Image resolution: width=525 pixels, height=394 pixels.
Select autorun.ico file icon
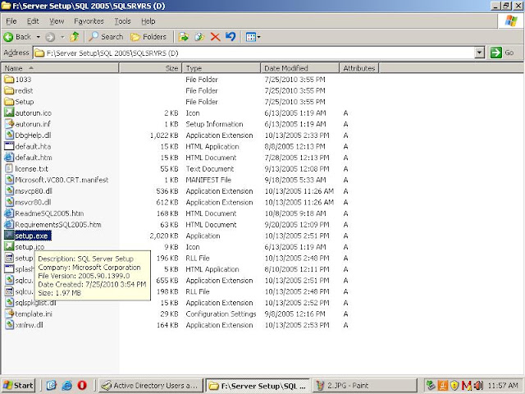[9, 112]
